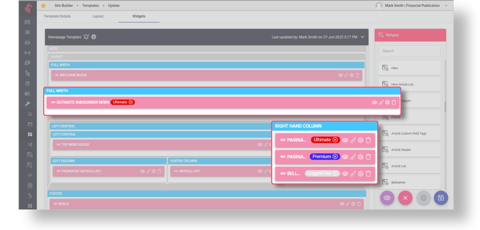
Task: Delete Paginated Article List in Left Column
Action: tap(159, 171)
